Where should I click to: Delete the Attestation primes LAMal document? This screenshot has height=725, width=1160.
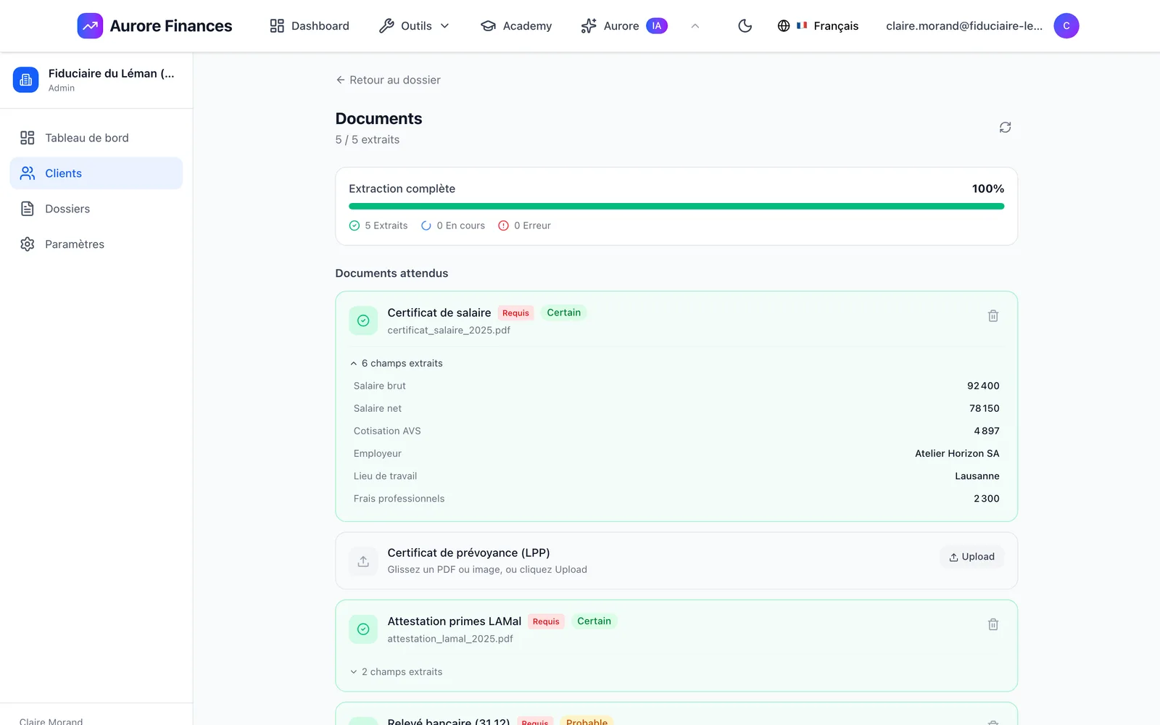(993, 624)
